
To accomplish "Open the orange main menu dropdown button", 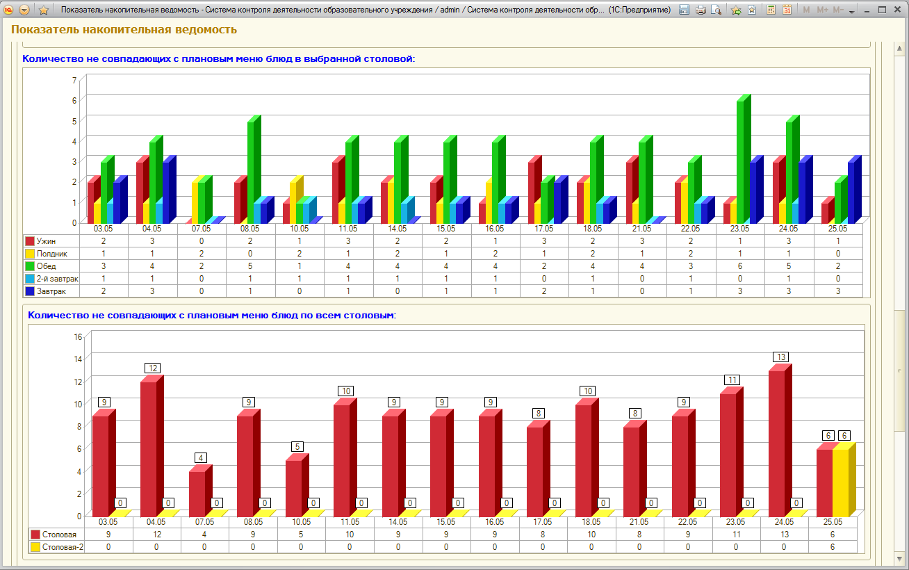I will pos(24,10).
